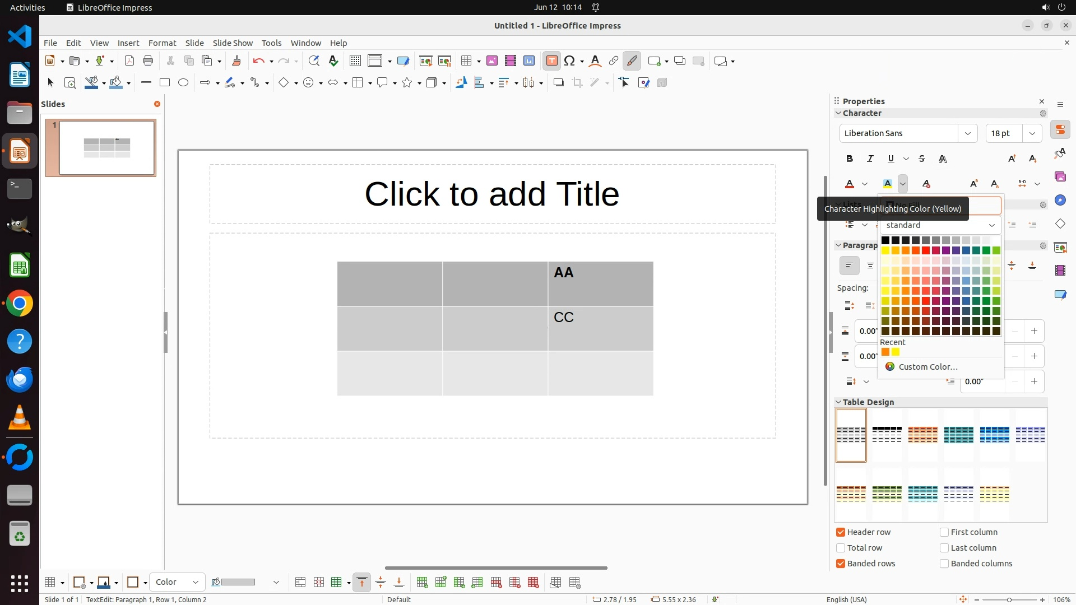Click the Insert Special Character omega icon

(x=570, y=61)
